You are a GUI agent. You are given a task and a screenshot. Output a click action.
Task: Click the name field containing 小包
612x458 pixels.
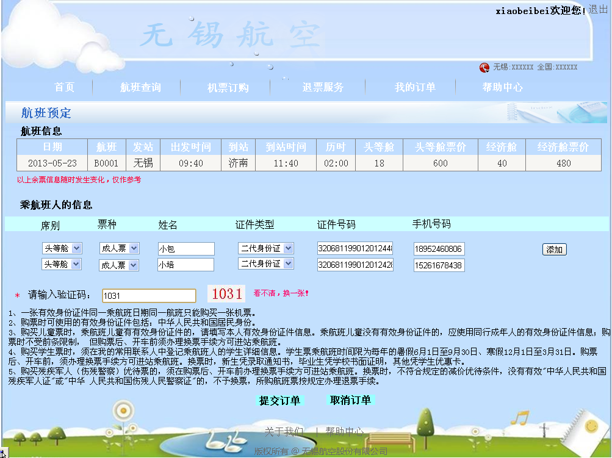(186, 249)
